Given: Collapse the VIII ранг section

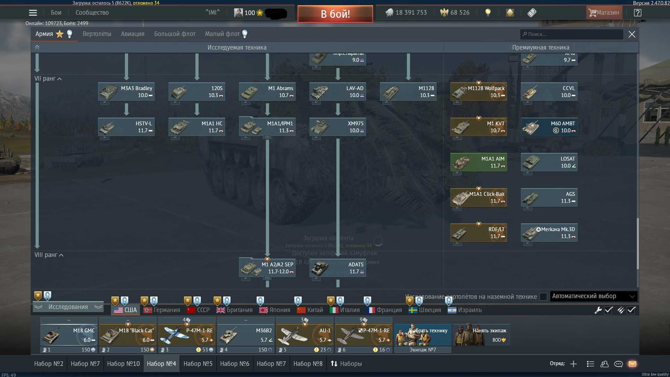Looking at the screenshot, I should 49,255.
